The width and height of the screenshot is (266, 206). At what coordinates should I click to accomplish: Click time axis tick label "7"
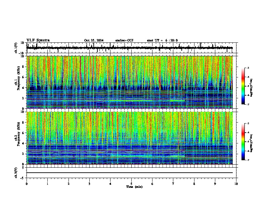click(173, 184)
